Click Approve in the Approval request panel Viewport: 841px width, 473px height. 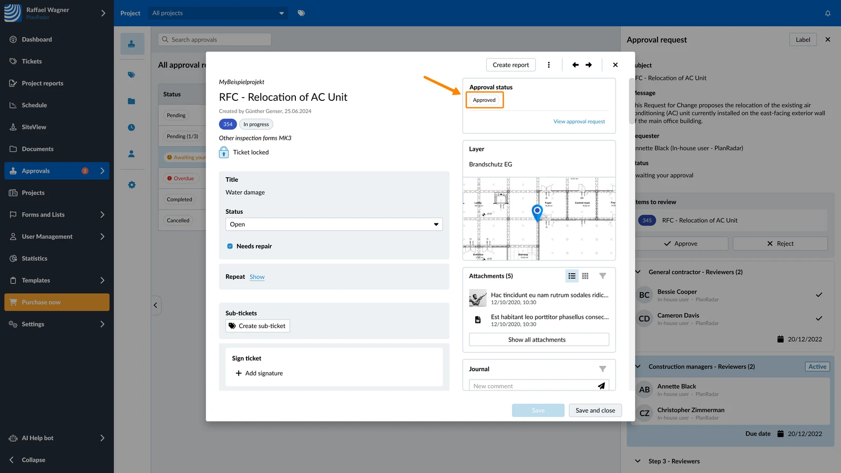point(681,243)
